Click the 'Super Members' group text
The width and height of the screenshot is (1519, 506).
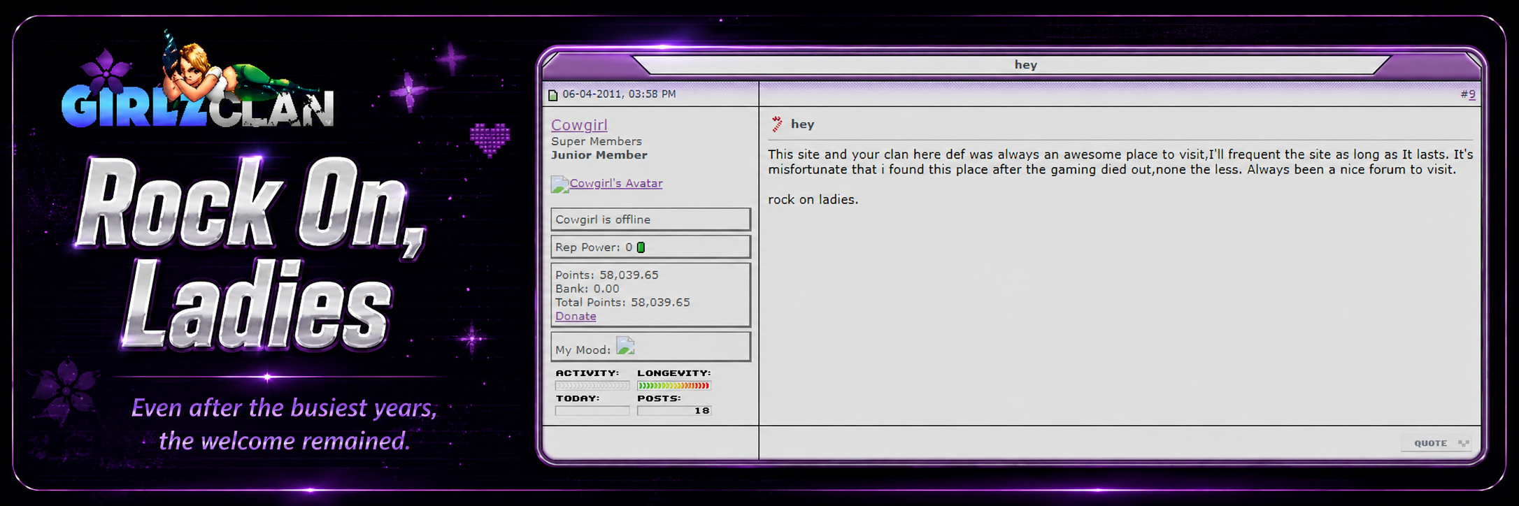pyautogui.click(x=597, y=141)
